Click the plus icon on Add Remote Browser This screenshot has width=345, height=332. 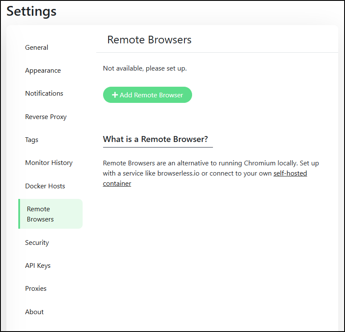click(115, 95)
